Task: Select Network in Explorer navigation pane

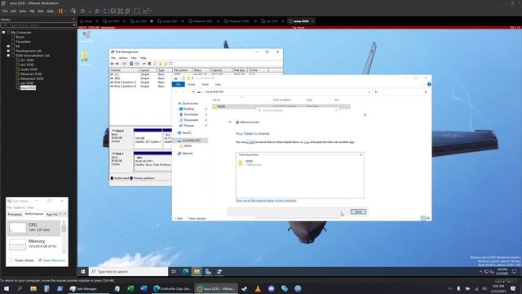Action: tap(188, 154)
